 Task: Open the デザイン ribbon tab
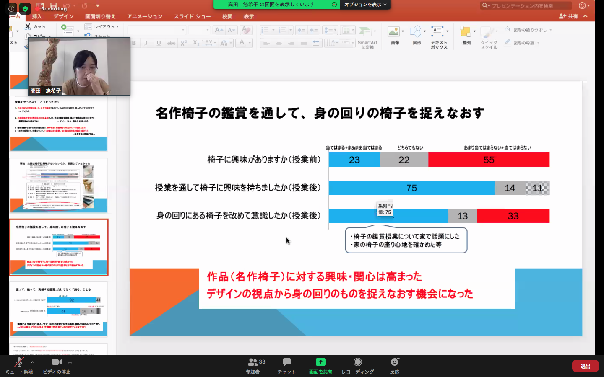(63, 16)
